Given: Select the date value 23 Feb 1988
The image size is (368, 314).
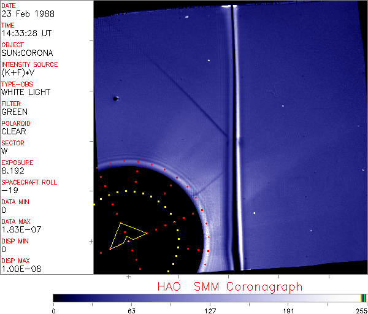Looking at the screenshot, I should [x=28, y=13].
